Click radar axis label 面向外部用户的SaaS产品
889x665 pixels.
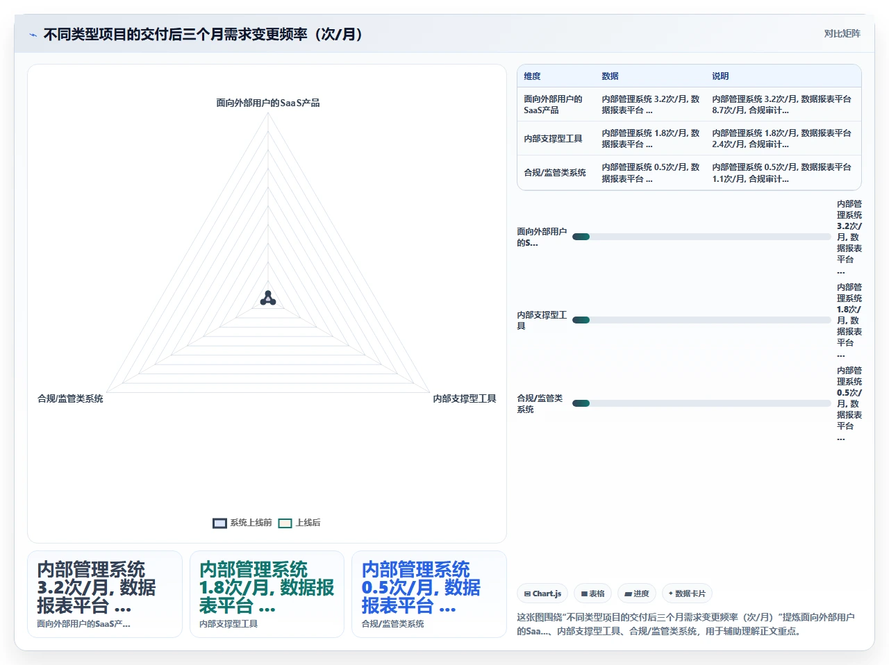coord(268,103)
